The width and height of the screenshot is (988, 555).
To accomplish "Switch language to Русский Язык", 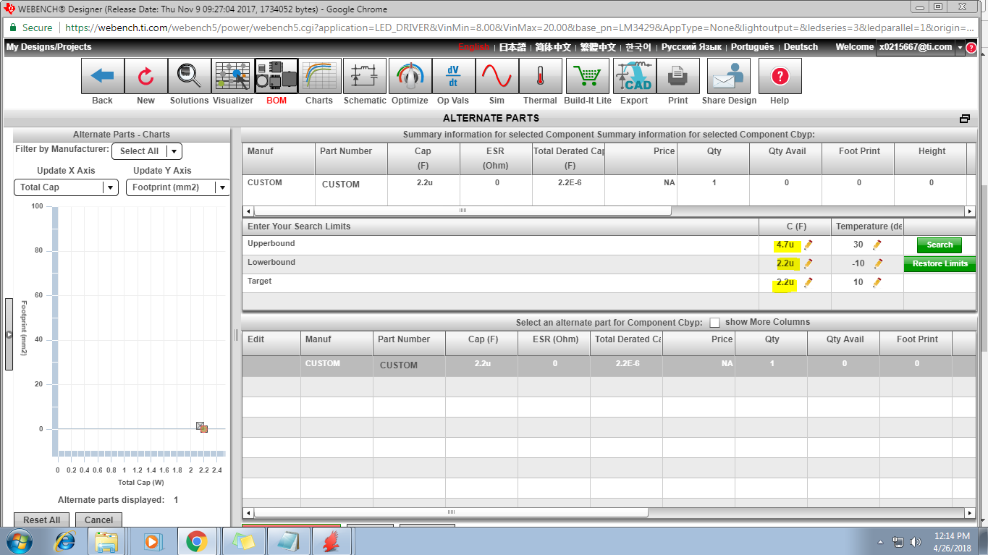I will click(691, 47).
